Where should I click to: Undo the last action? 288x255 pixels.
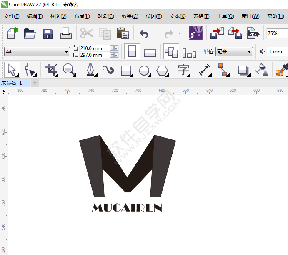tap(144, 34)
